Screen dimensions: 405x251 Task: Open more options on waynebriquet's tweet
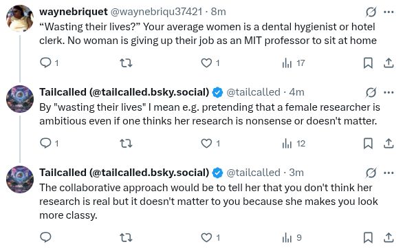388,12
